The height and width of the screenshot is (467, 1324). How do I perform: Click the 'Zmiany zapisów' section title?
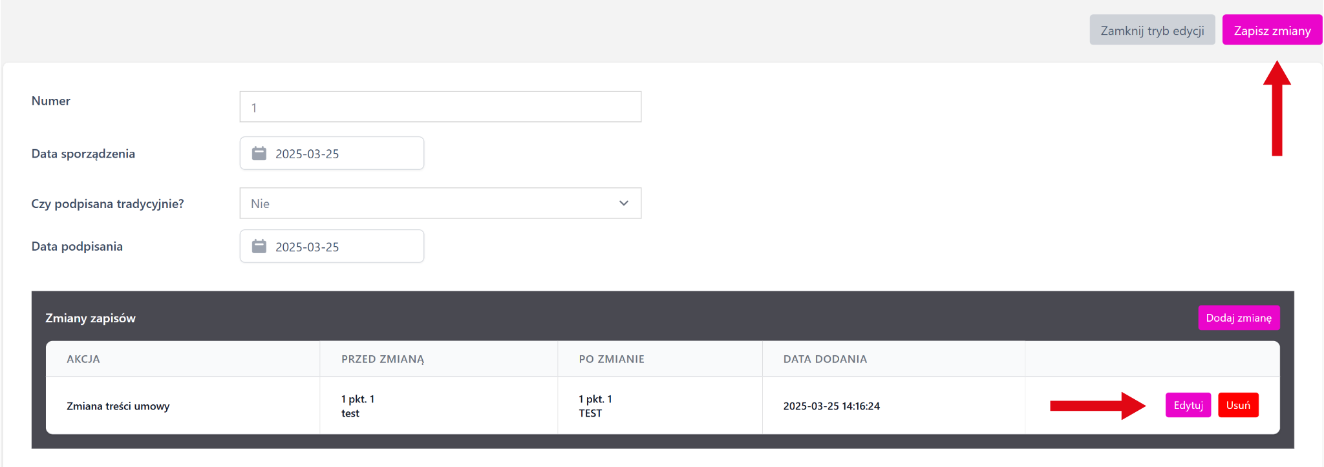point(91,318)
